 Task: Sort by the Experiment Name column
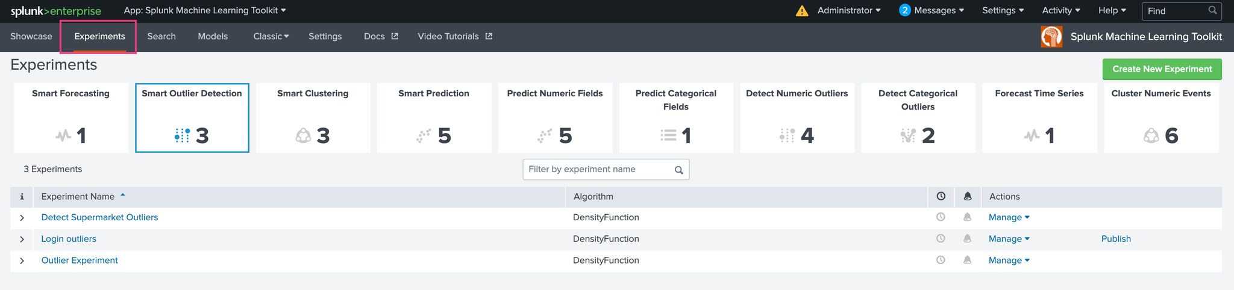pyautogui.click(x=83, y=197)
